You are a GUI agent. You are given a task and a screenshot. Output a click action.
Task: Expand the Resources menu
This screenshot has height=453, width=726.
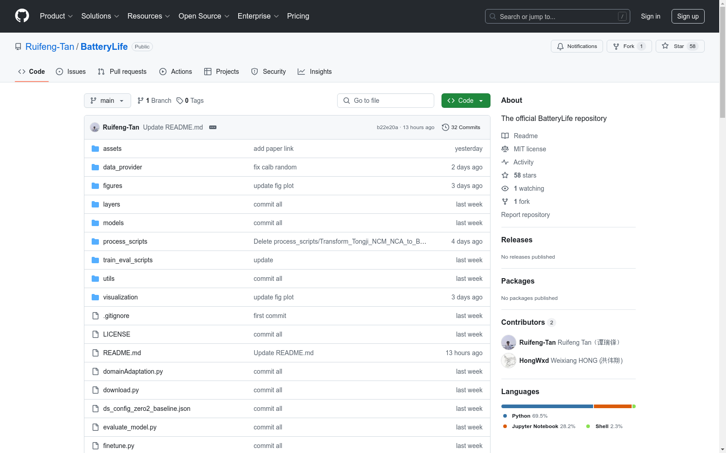149,16
